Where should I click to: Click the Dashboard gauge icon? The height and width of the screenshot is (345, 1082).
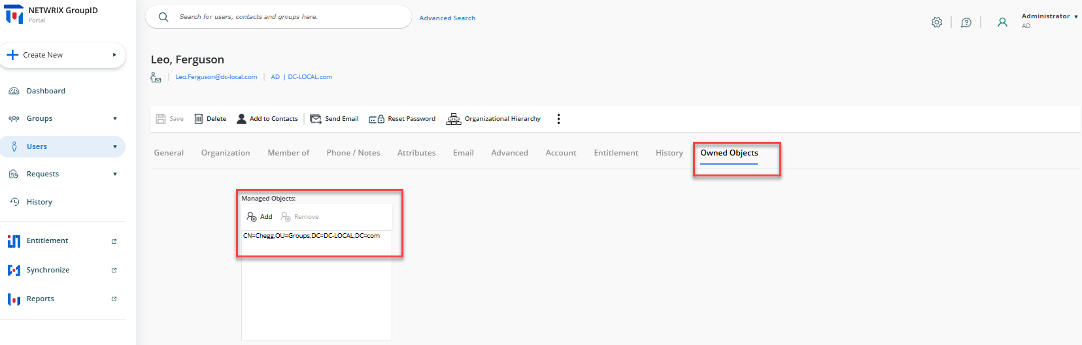click(14, 91)
